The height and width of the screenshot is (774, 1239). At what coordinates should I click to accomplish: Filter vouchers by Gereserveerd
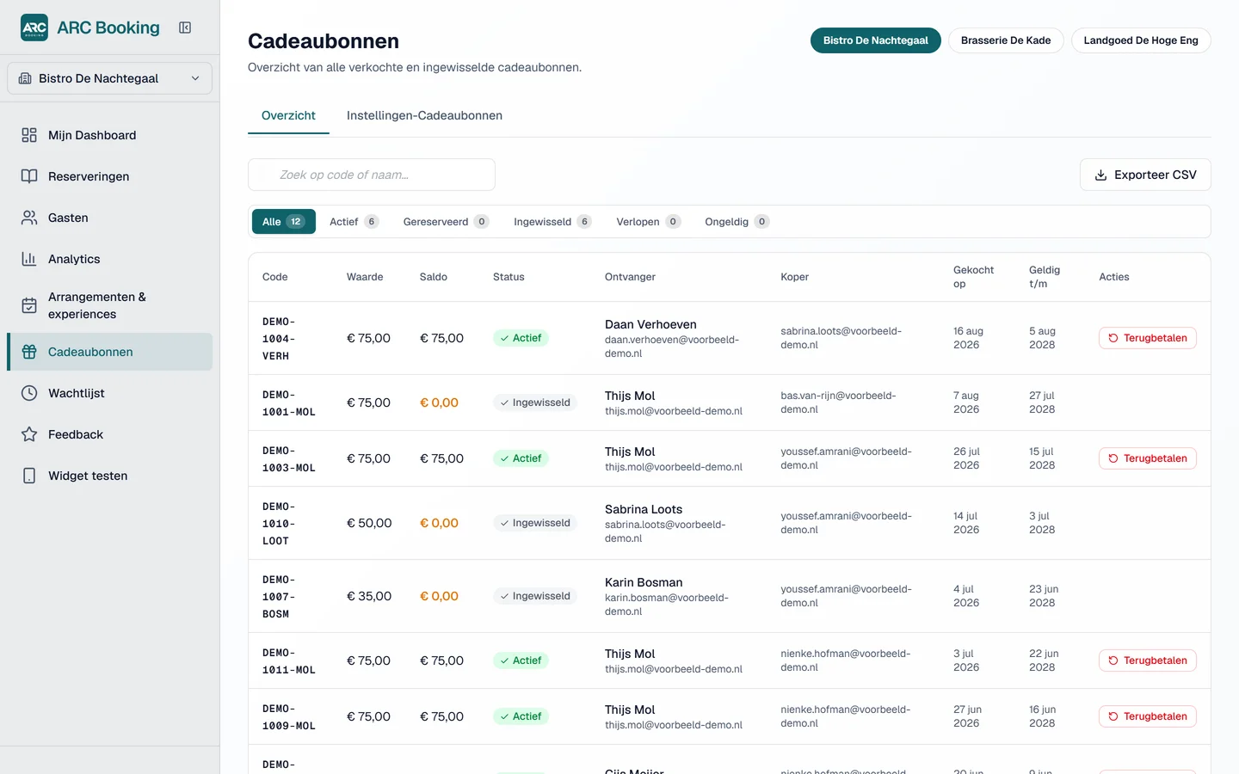point(446,221)
